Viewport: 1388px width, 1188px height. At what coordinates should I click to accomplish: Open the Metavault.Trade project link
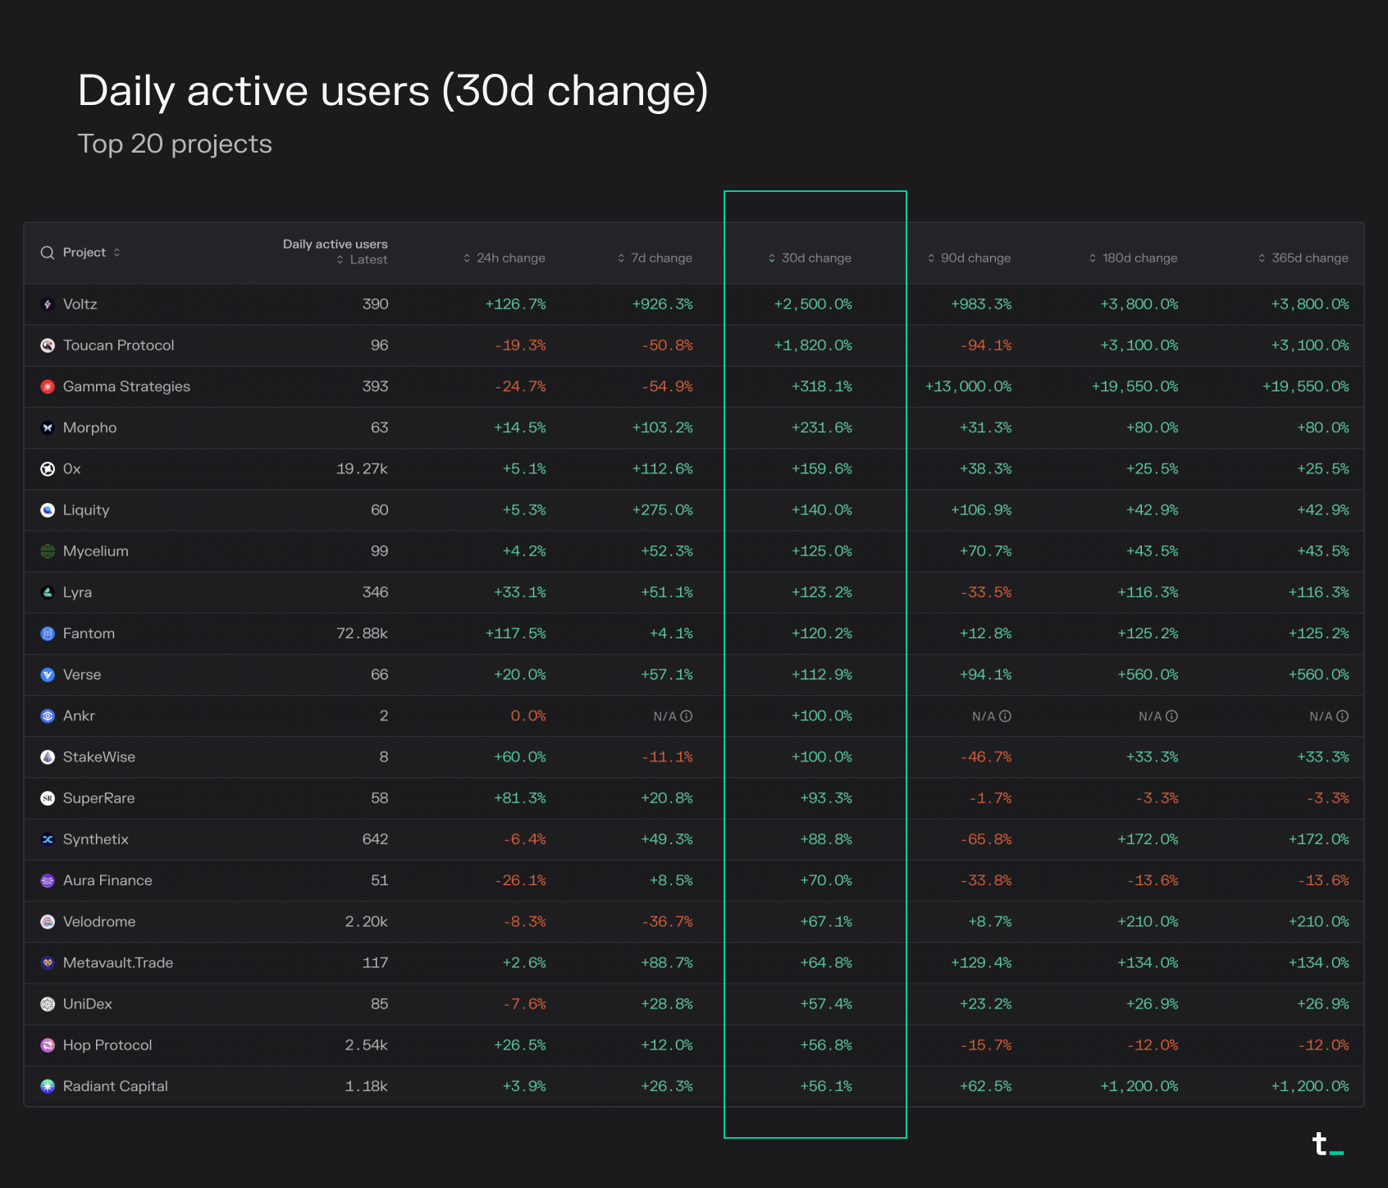pos(118,962)
